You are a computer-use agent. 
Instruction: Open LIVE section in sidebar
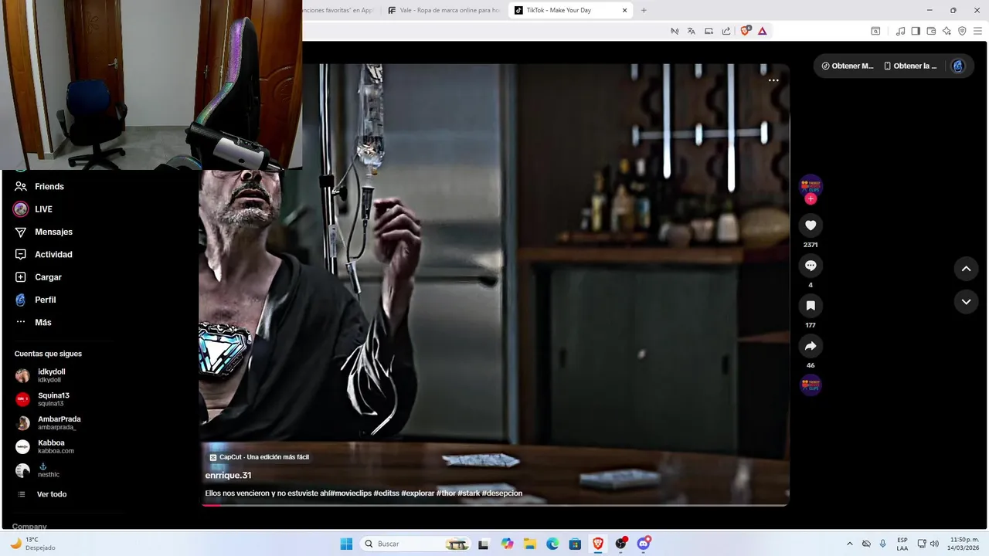pos(33,209)
